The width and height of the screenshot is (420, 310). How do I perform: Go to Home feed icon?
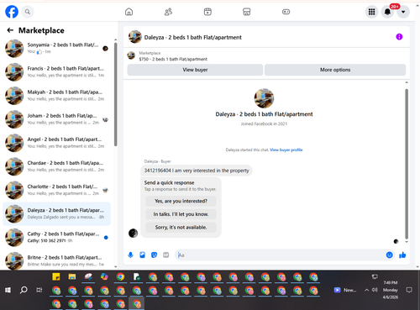129,12
